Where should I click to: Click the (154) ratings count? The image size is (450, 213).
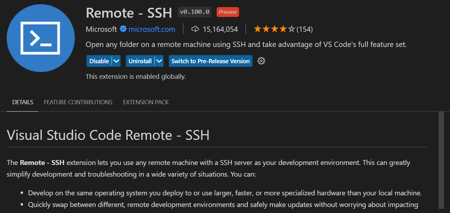pos(305,29)
